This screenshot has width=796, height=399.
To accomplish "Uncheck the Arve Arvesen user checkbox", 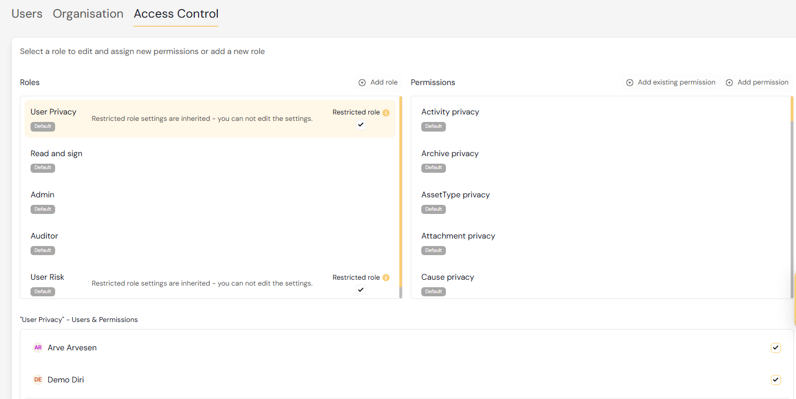I will click(775, 348).
